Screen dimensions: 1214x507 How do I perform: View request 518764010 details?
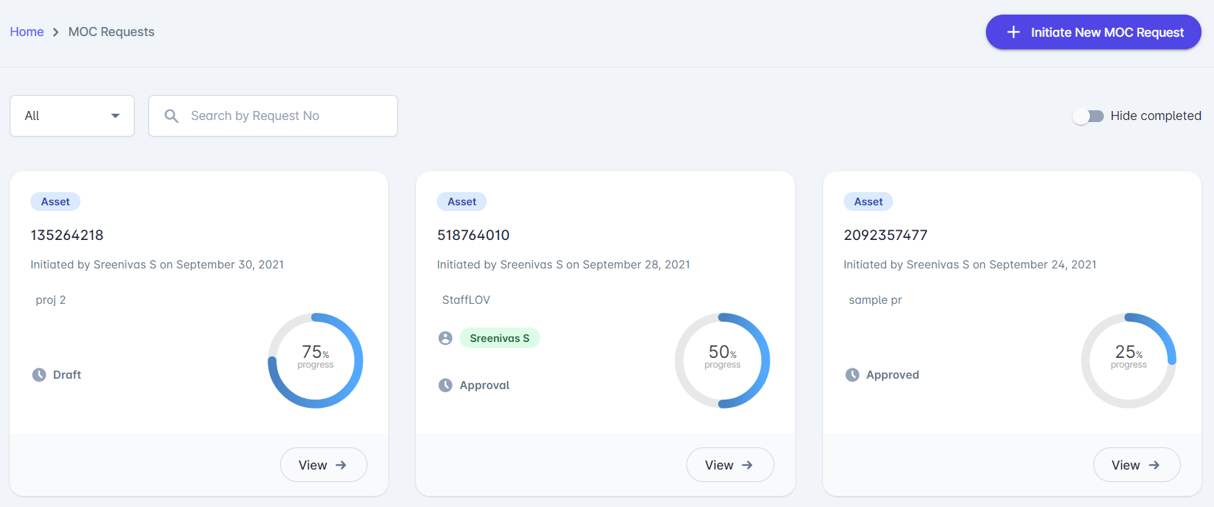(x=729, y=465)
